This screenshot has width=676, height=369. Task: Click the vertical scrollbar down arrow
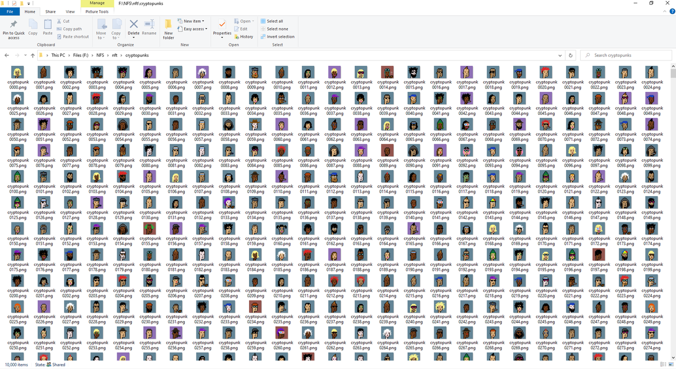pyautogui.click(x=673, y=357)
